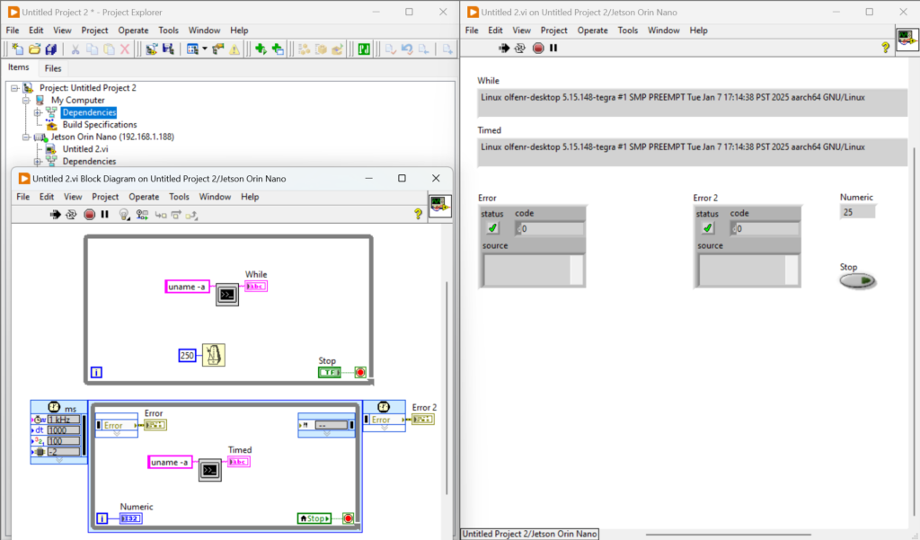Click New VI icon in Project Explorer toolbar

(18, 49)
